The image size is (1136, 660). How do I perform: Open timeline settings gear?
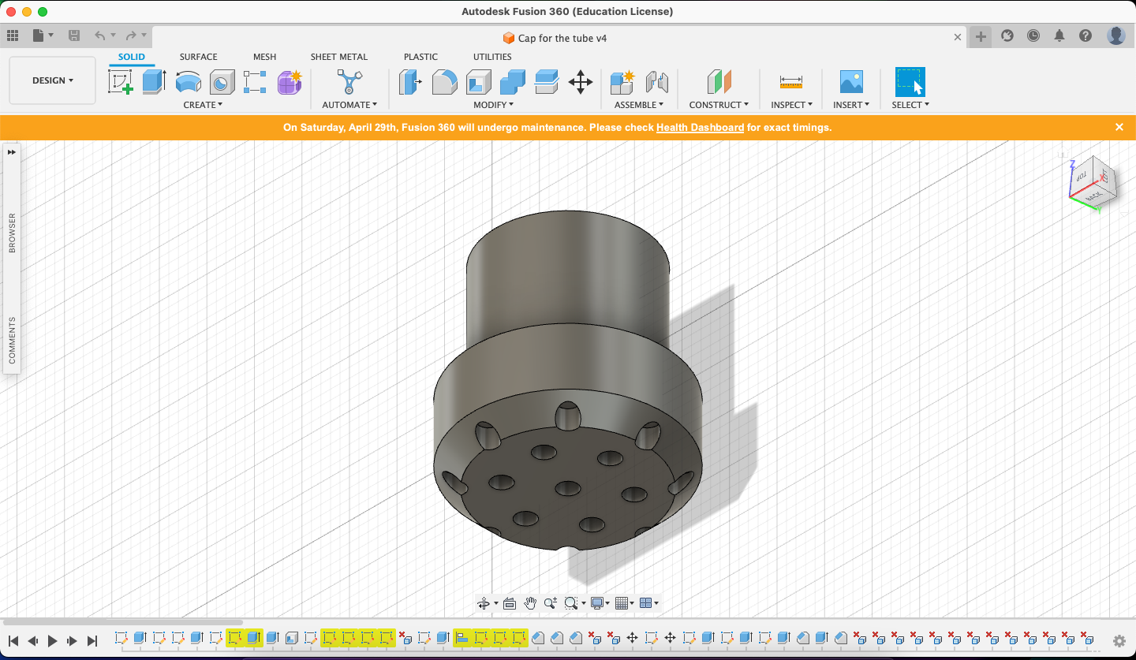point(1119,641)
